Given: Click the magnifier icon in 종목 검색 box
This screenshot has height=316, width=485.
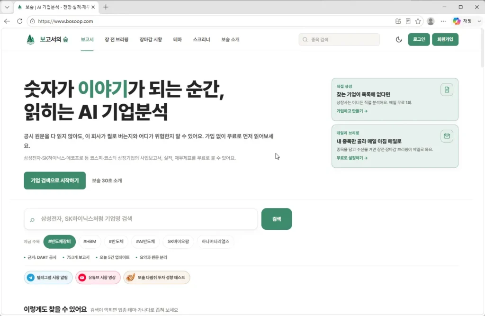Looking at the screenshot, I should (x=305, y=40).
